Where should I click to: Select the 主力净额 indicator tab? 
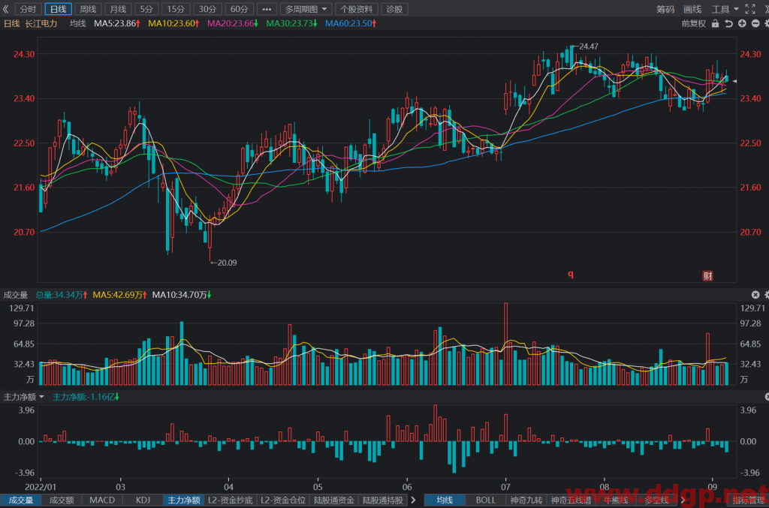coord(184,500)
